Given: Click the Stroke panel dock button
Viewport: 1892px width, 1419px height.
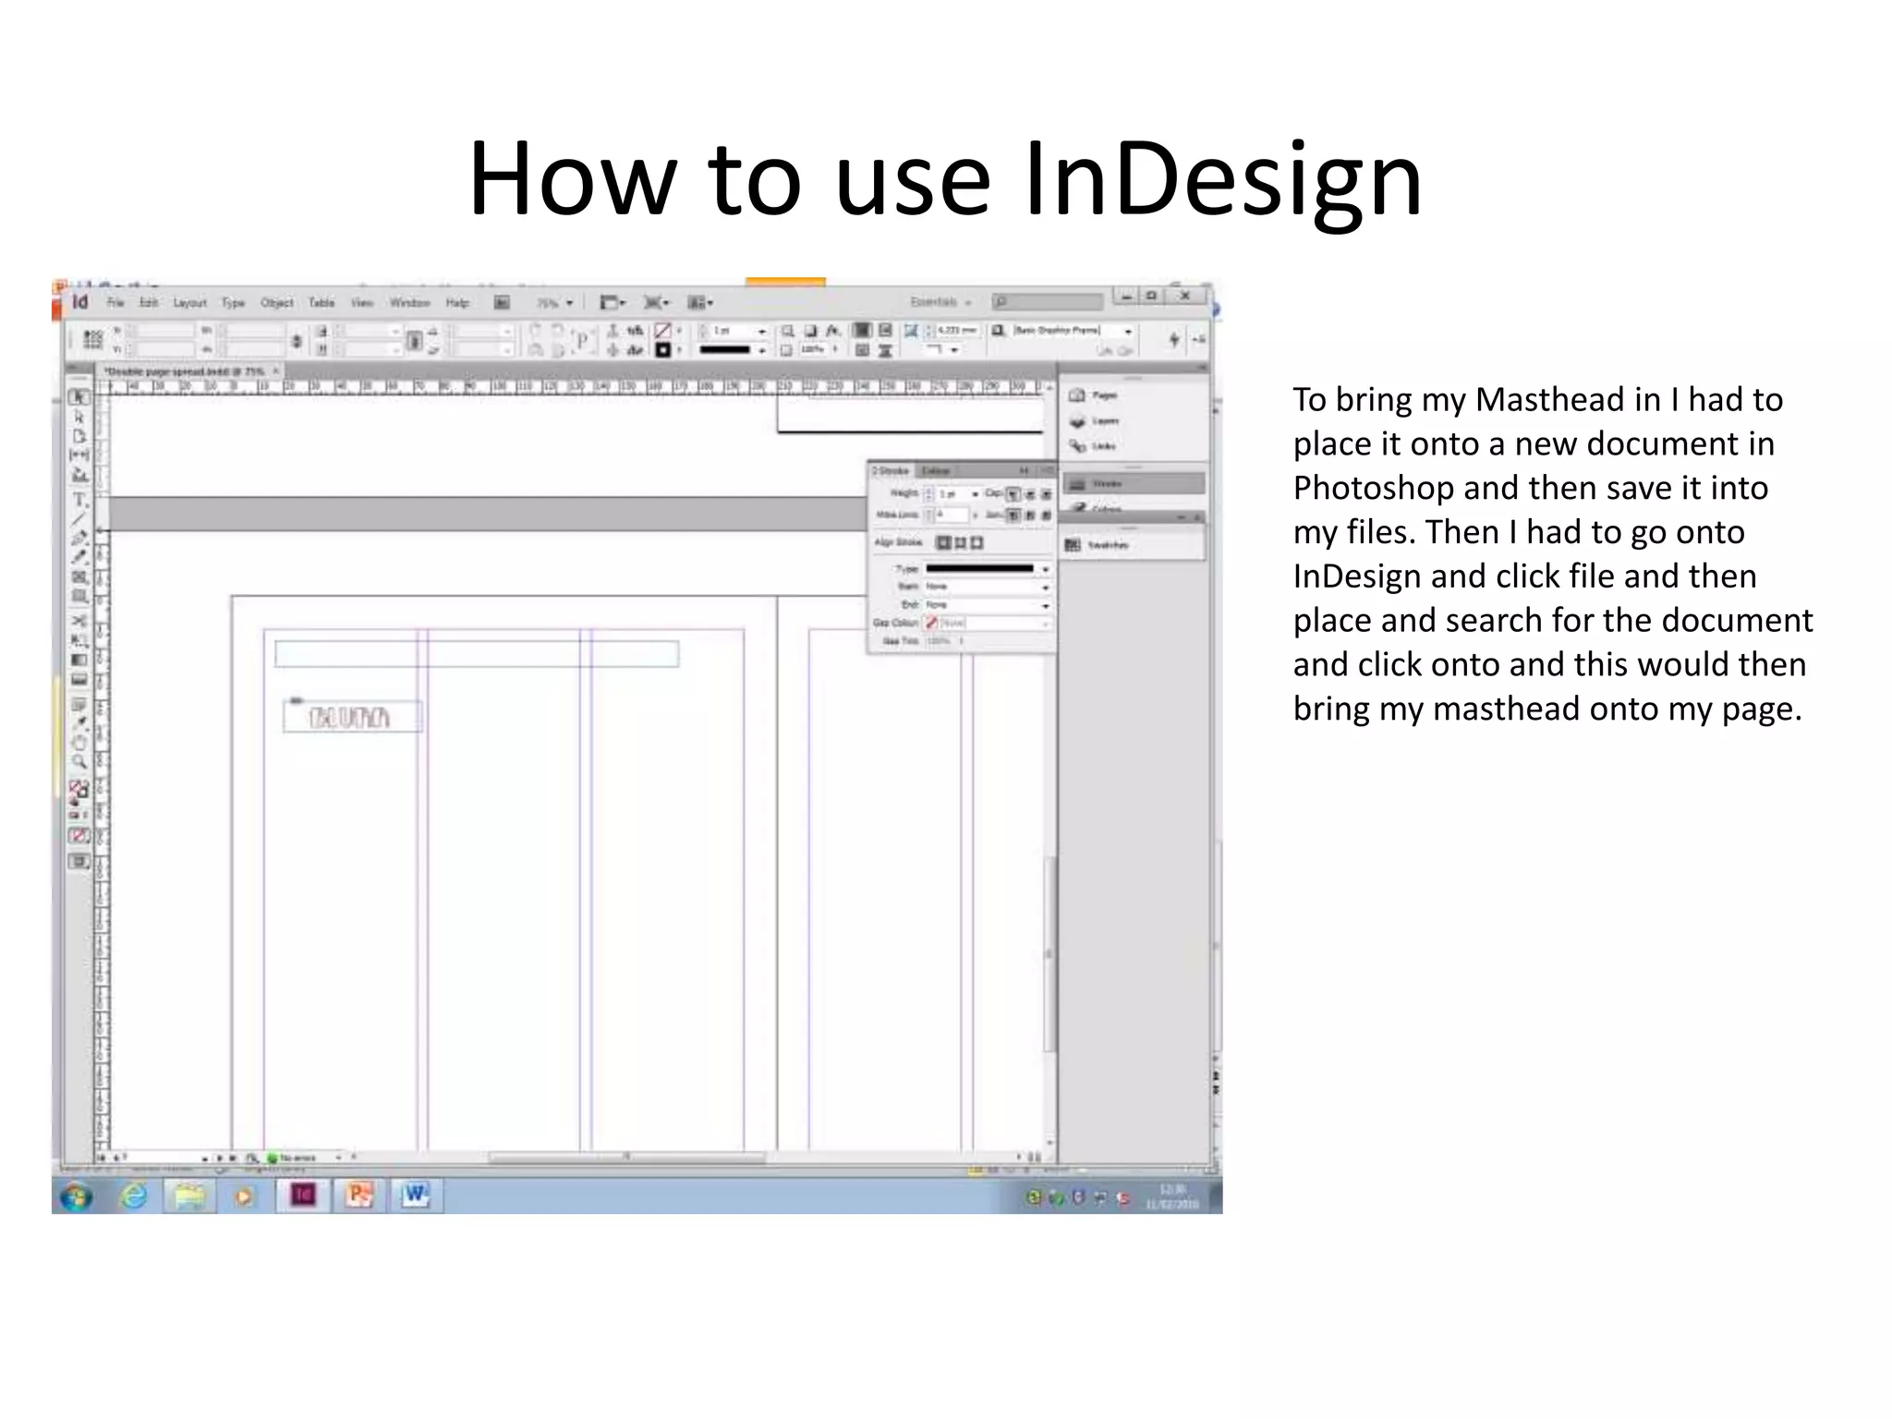Looking at the screenshot, I should click(x=1134, y=483).
